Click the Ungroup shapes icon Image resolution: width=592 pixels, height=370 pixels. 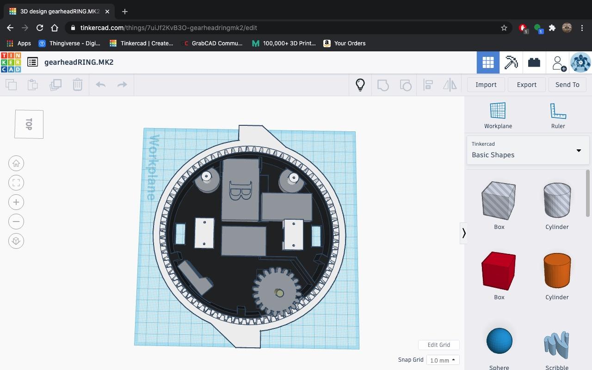(x=406, y=85)
